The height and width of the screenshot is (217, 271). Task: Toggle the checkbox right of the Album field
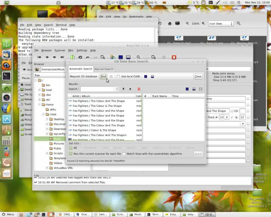coord(248,111)
